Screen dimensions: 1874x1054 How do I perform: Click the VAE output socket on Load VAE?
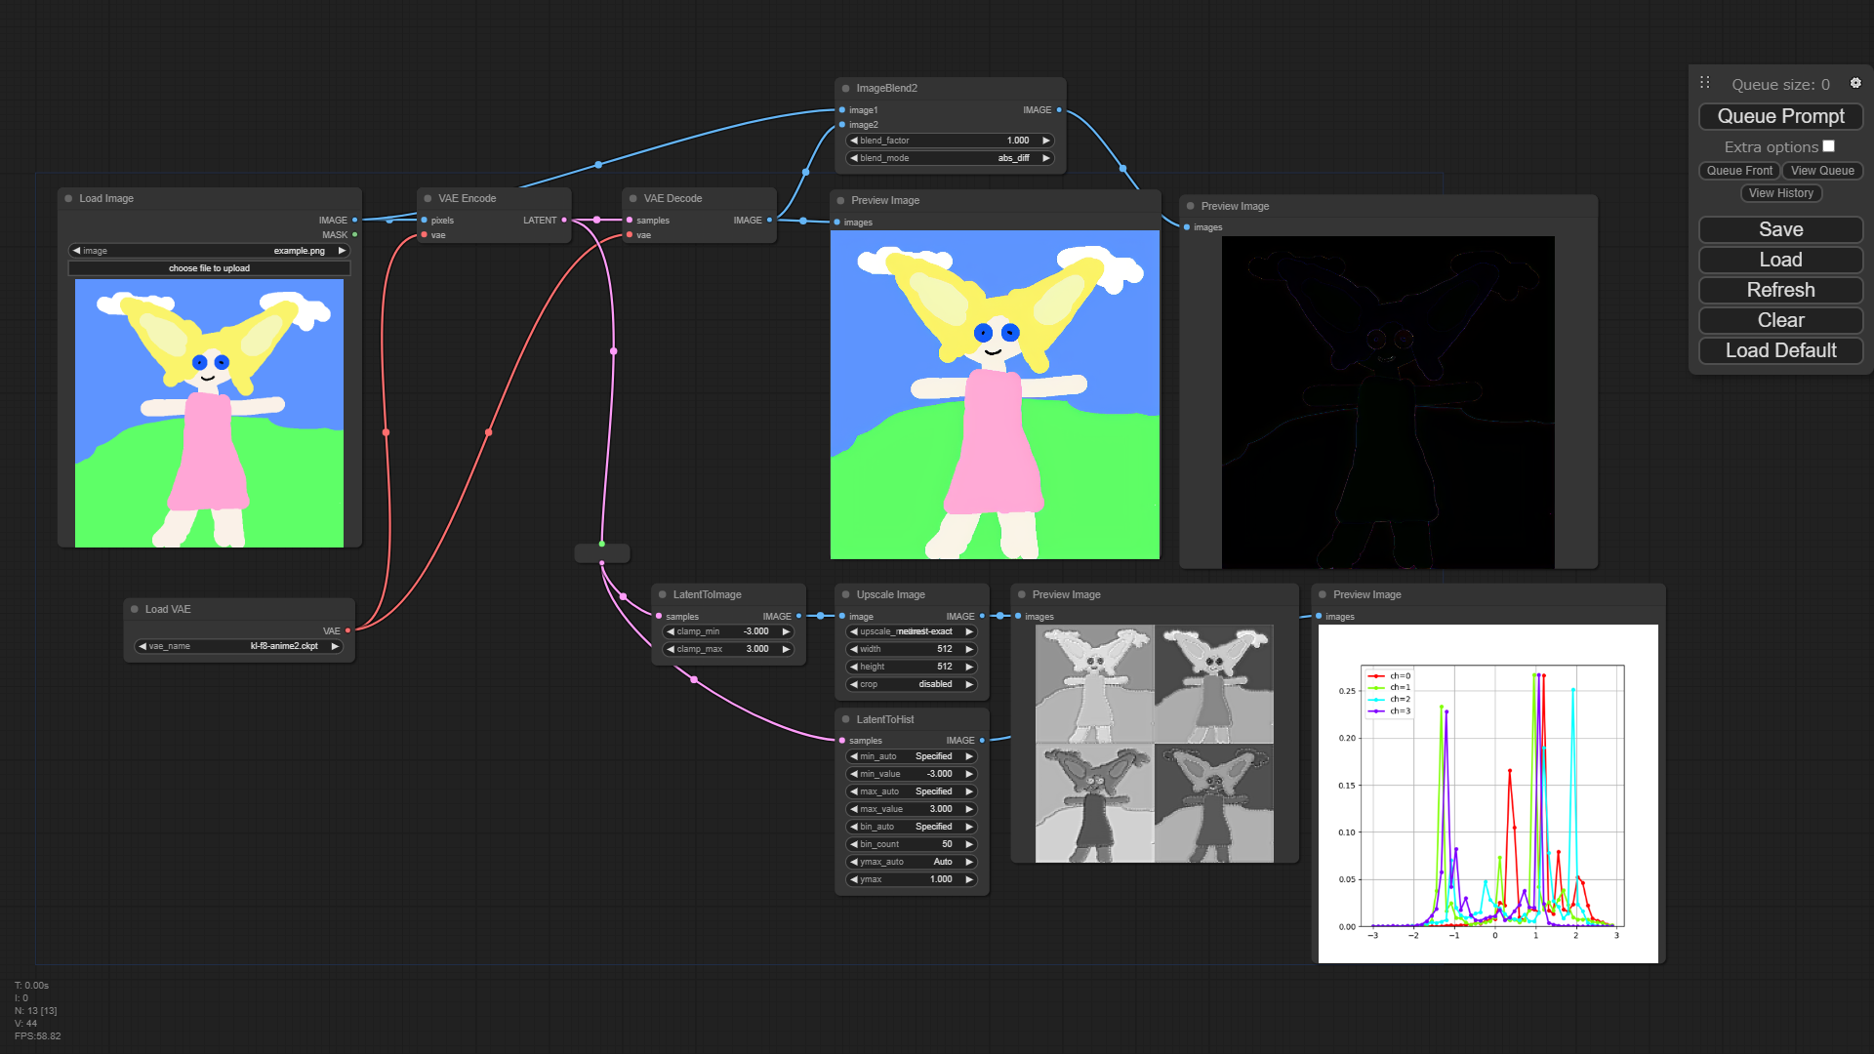347,630
